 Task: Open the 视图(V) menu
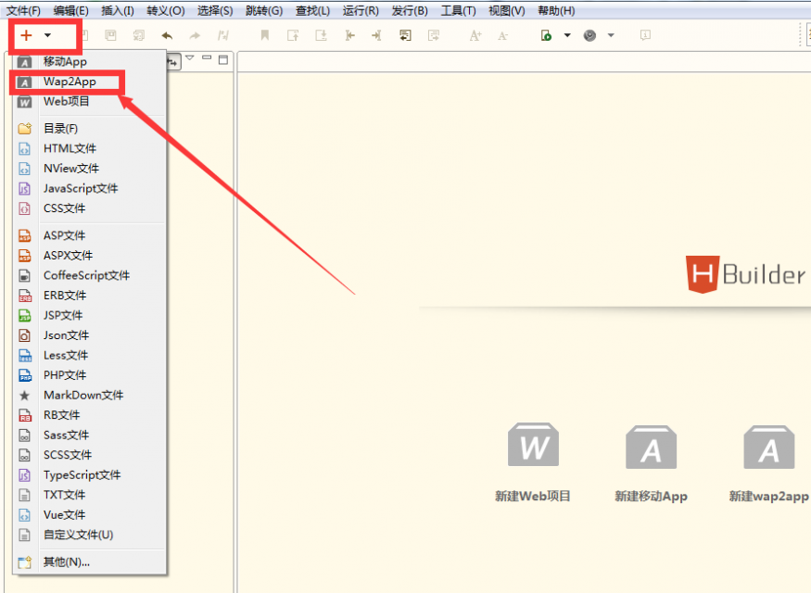click(x=507, y=10)
